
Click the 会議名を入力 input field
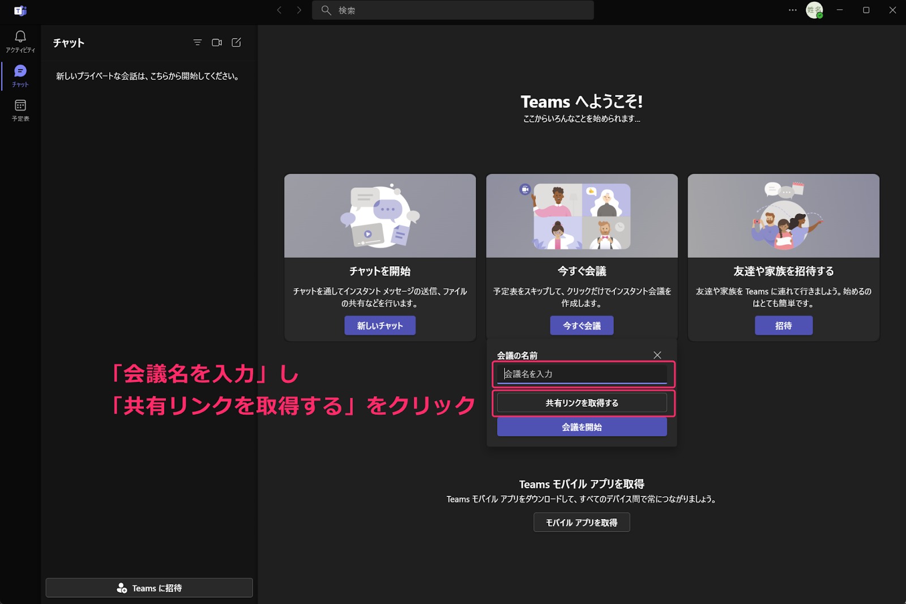tap(582, 374)
